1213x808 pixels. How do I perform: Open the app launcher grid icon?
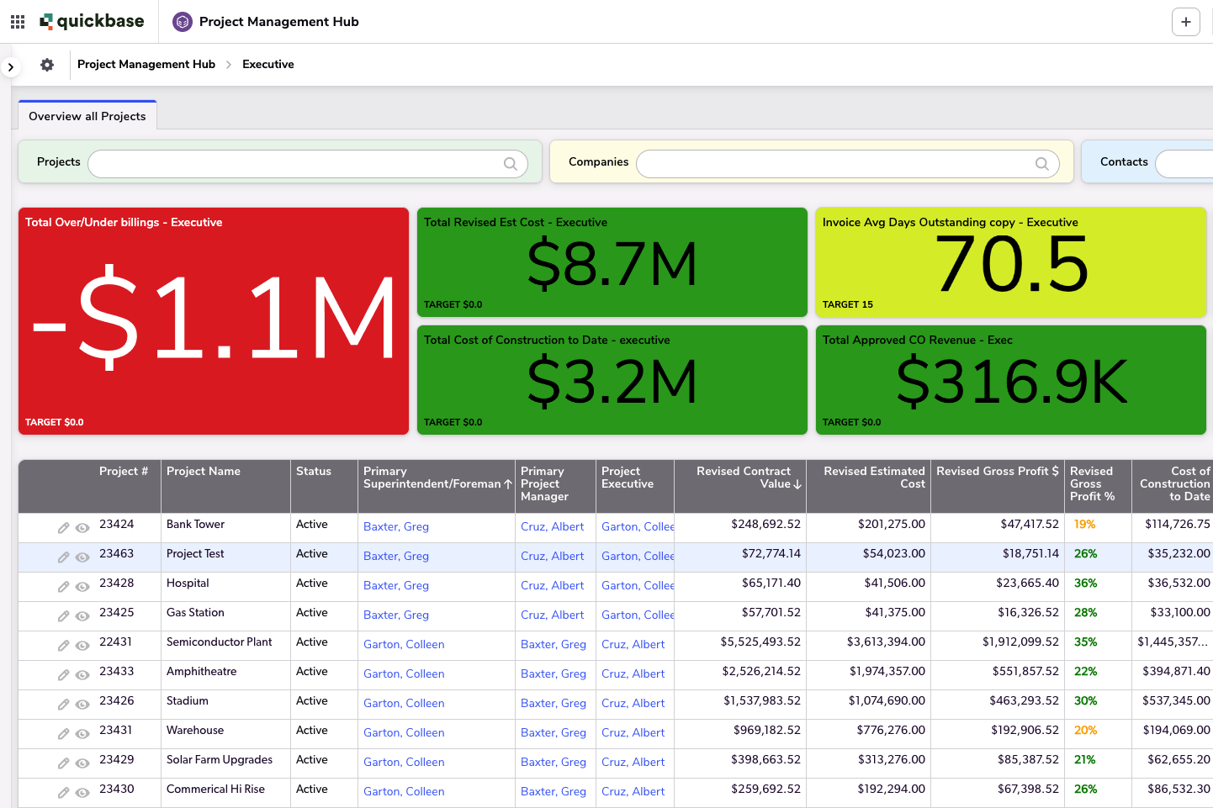click(x=18, y=22)
